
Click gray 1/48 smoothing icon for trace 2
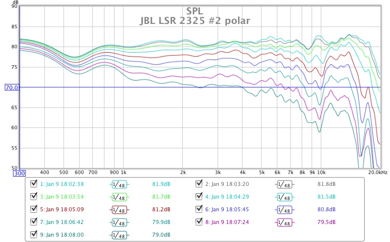pos(285,184)
